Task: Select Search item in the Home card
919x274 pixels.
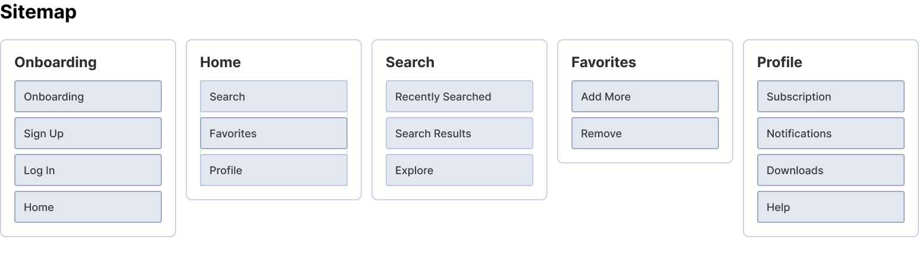Action: tap(273, 96)
